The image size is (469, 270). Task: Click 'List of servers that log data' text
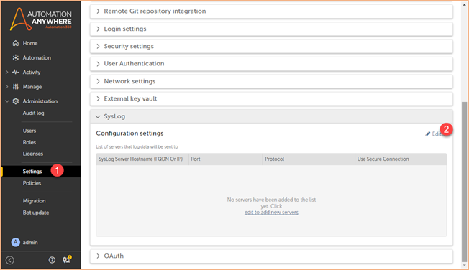pos(137,147)
